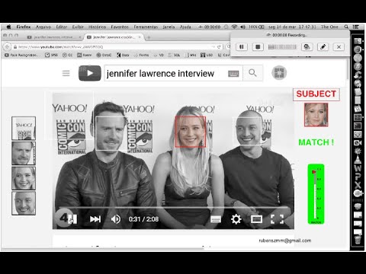Screen dimensions: 366x274
Task: Select the bearded man face thumbnail
Action: pyautogui.click(x=24, y=153)
